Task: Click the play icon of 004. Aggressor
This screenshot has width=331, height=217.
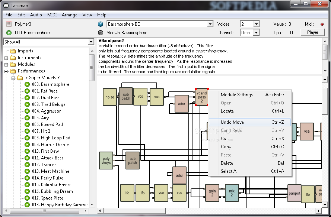Action: [x=27, y=111]
